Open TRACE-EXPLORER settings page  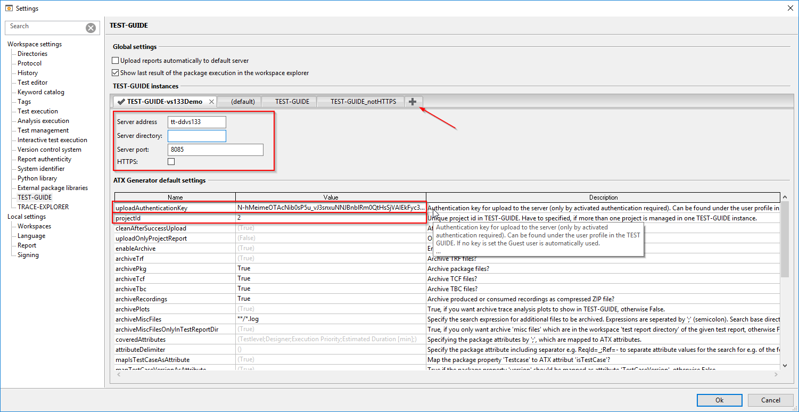43,207
